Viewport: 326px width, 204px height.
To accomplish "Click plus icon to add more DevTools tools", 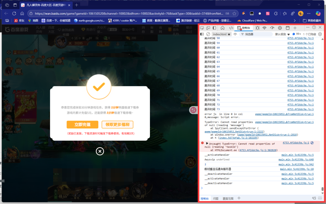I will pyautogui.click(x=295, y=28).
